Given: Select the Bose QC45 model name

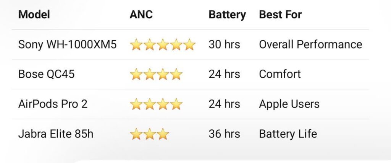Looking at the screenshot, I should tap(47, 74).
